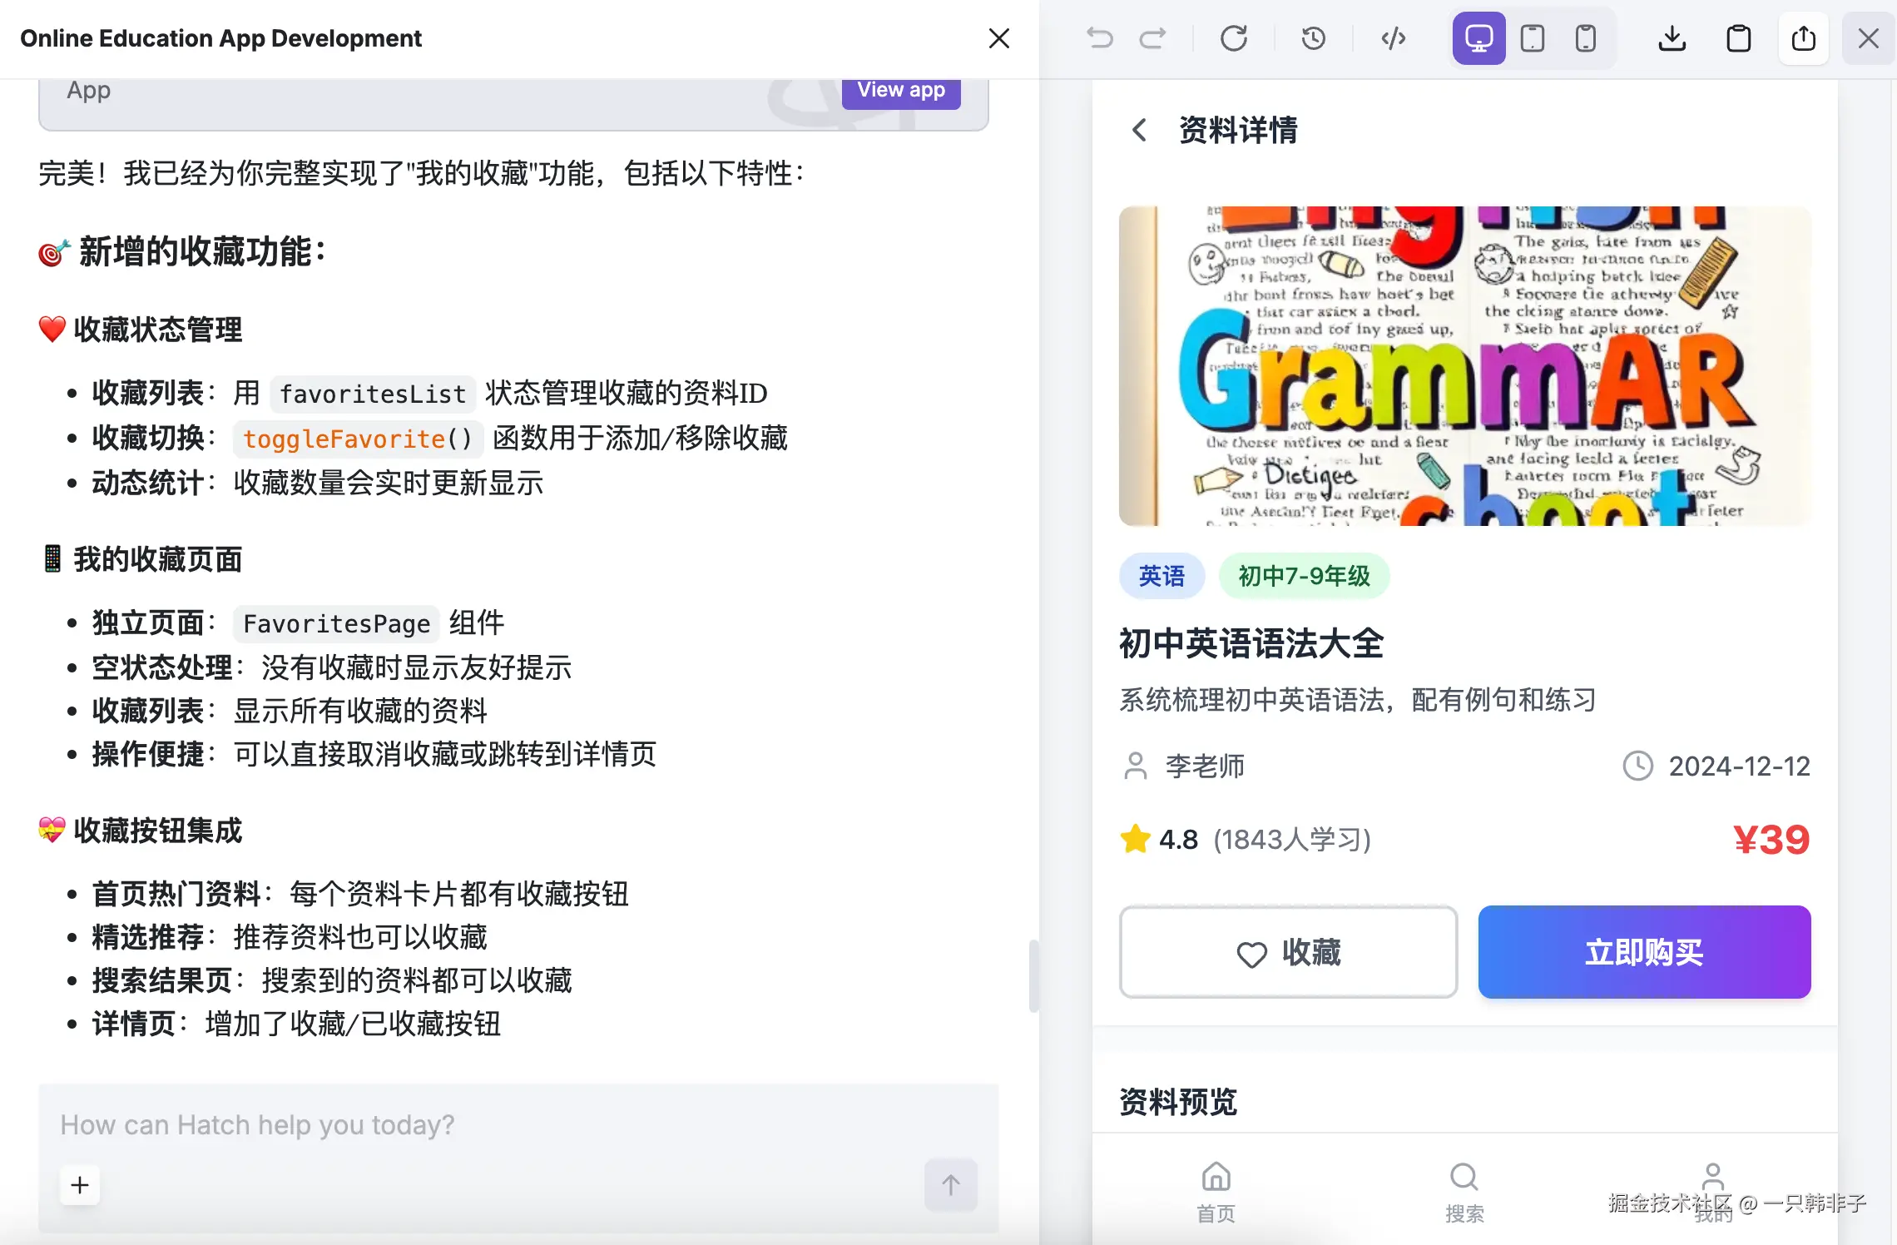The image size is (1897, 1245).
Task: Switch to tablet preview mode
Action: (1533, 38)
